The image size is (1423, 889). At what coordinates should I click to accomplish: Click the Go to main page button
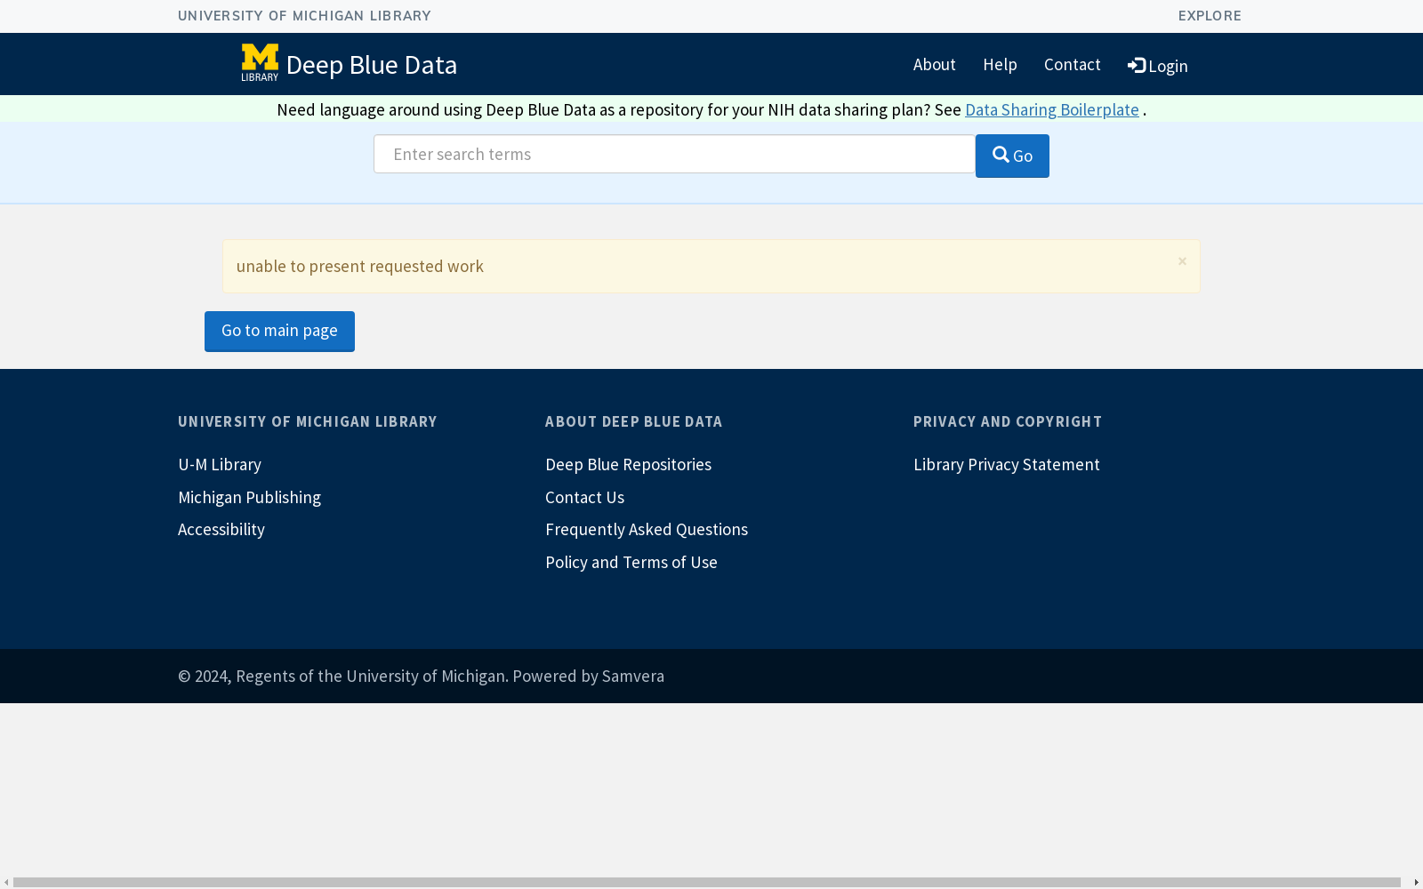pos(279,331)
